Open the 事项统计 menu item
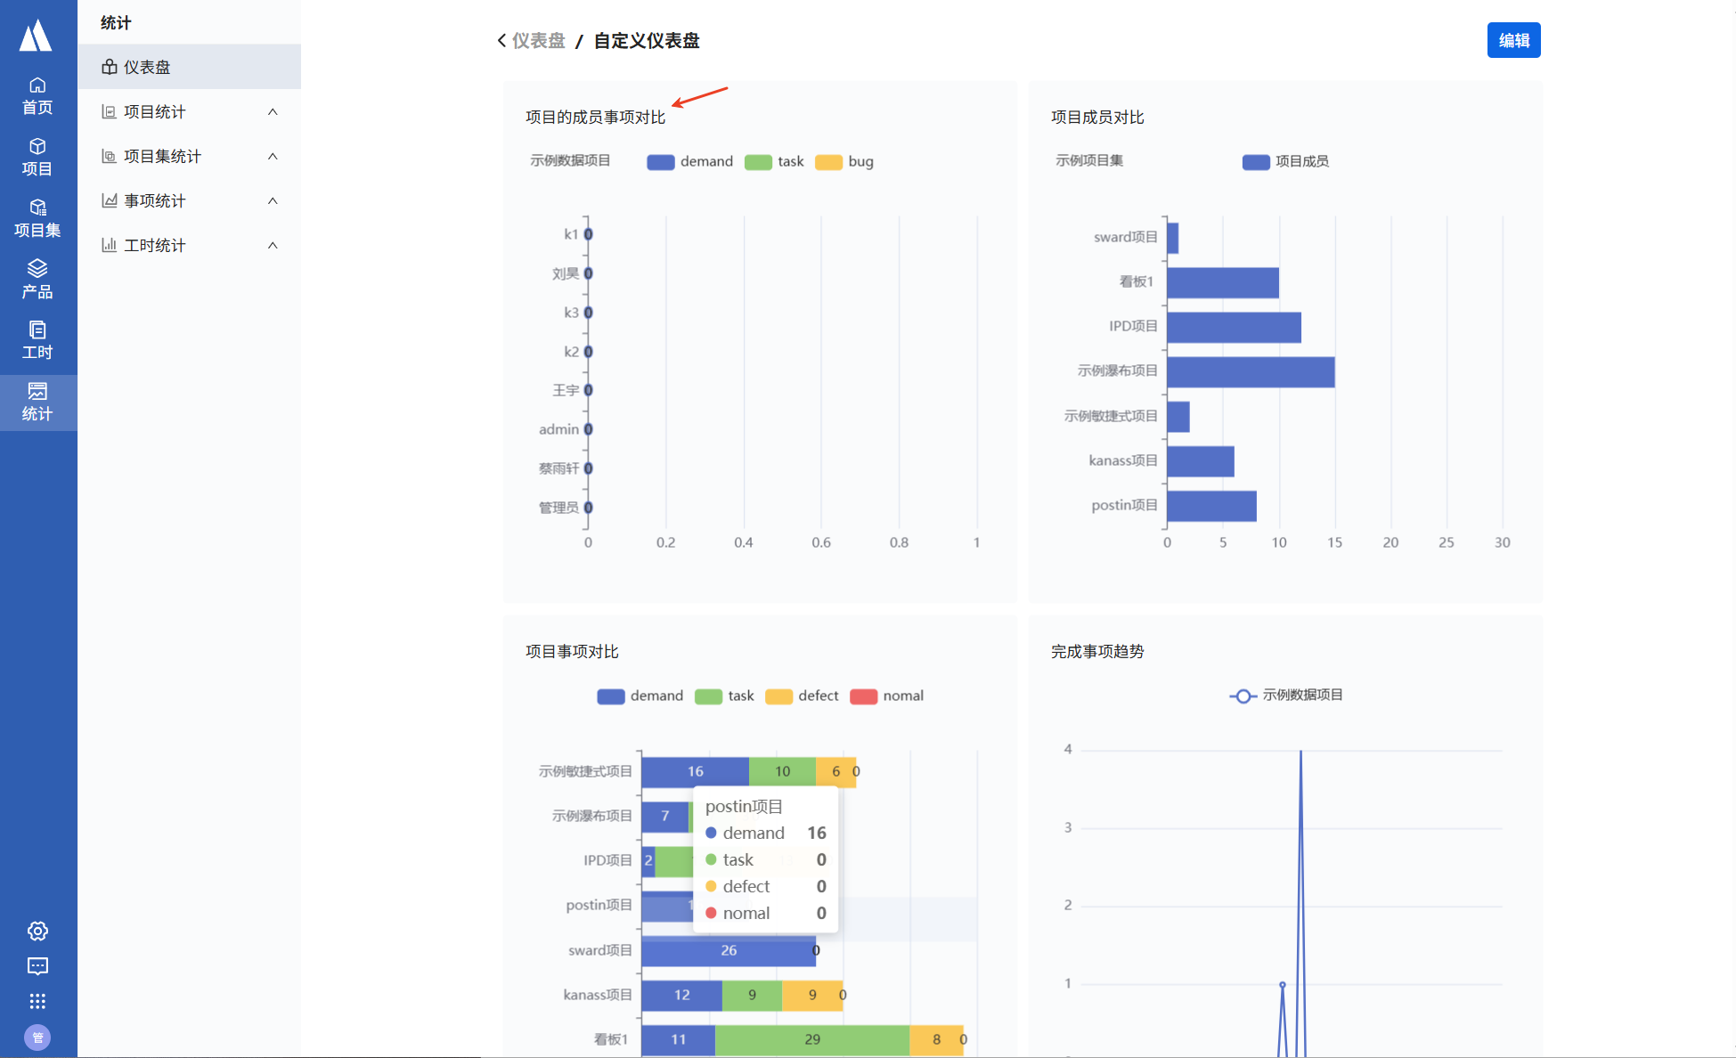 (x=155, y=200)
